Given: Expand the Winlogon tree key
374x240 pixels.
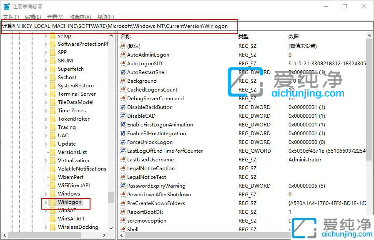Looking at the screenshot, I should [x=45, y=202].
